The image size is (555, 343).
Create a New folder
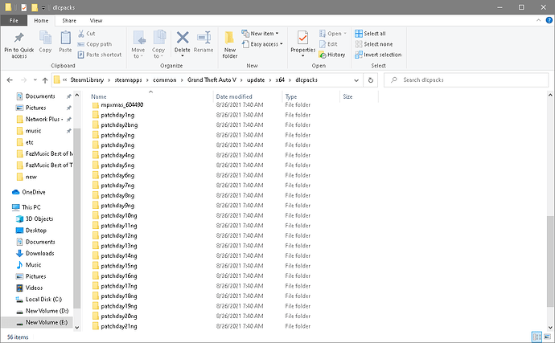point(230,44)
